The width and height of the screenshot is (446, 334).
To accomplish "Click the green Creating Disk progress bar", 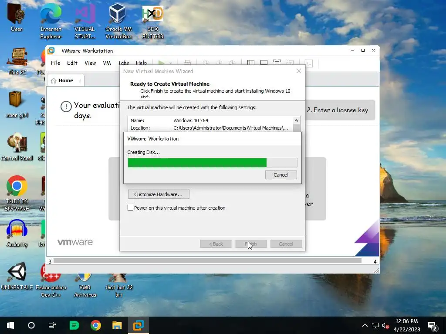I will 212,163.
